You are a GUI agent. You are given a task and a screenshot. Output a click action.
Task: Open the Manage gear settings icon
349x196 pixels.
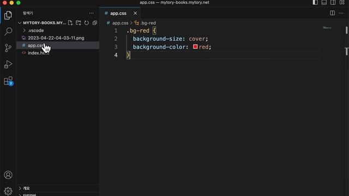click(8, 191)
